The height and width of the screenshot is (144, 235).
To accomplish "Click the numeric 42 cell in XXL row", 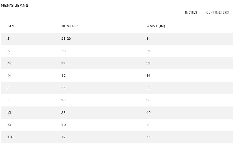I will click(x=64, y=137).
